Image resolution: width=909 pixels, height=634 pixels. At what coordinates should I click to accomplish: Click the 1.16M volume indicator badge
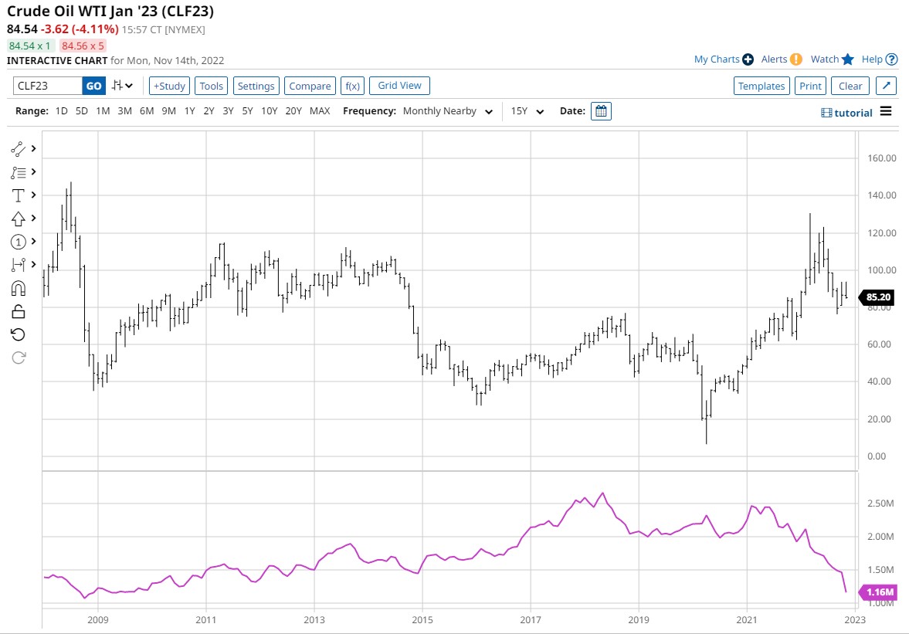pos(880,592)
